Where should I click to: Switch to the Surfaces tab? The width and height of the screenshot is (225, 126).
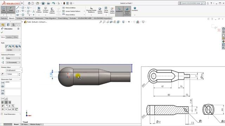(19, 18)
